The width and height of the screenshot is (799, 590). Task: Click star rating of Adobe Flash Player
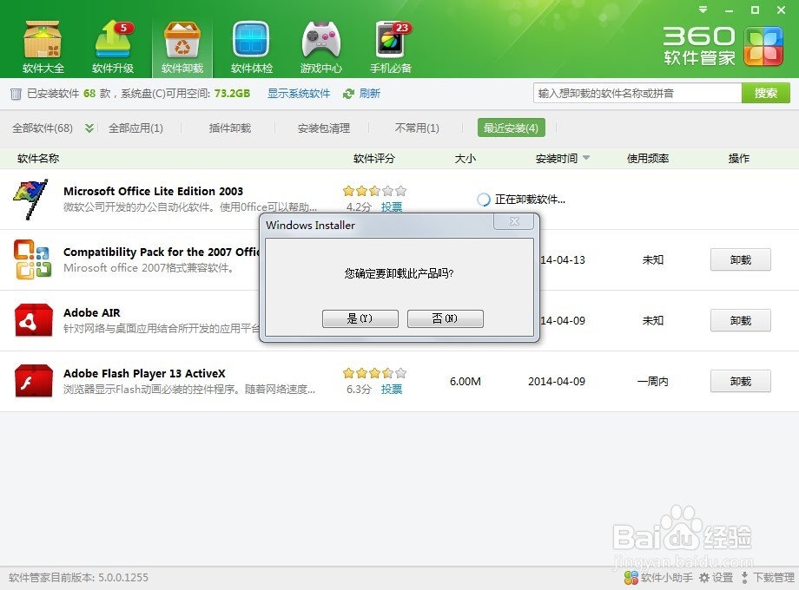(x=374, y=373)
